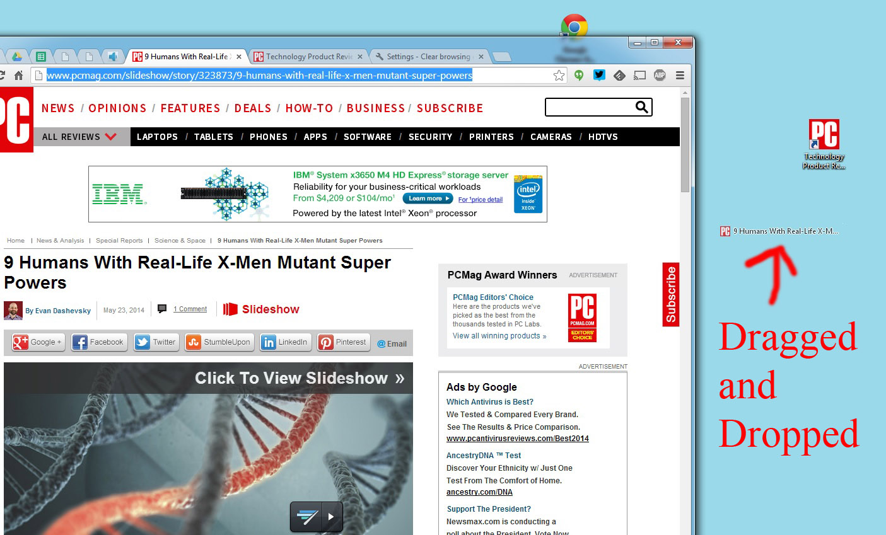Screen dimensions: 886x535
Task: Close the Technology Product Reviews tab
Action: click(359, 57)
